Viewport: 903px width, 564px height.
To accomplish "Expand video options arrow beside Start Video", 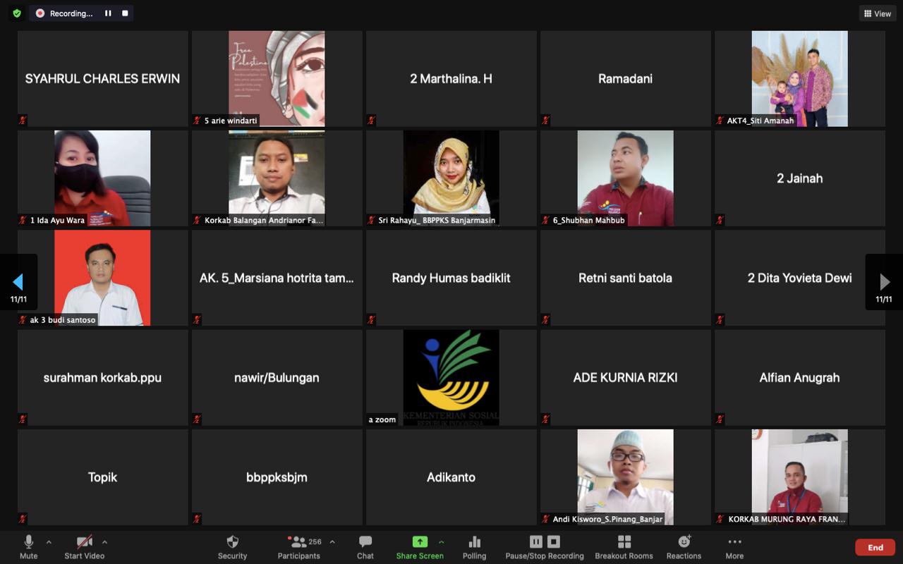I will (104, 542).
